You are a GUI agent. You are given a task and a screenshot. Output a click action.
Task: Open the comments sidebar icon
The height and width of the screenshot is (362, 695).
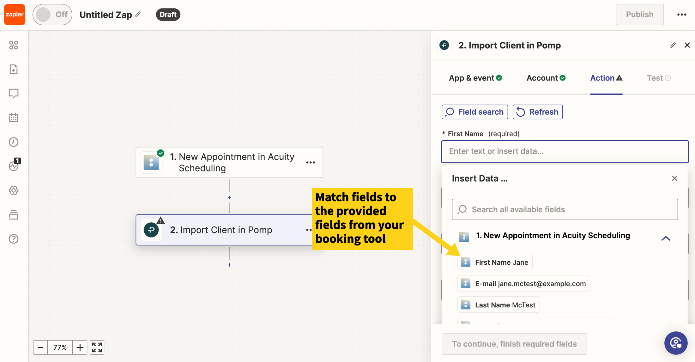[x=14, y=94]
